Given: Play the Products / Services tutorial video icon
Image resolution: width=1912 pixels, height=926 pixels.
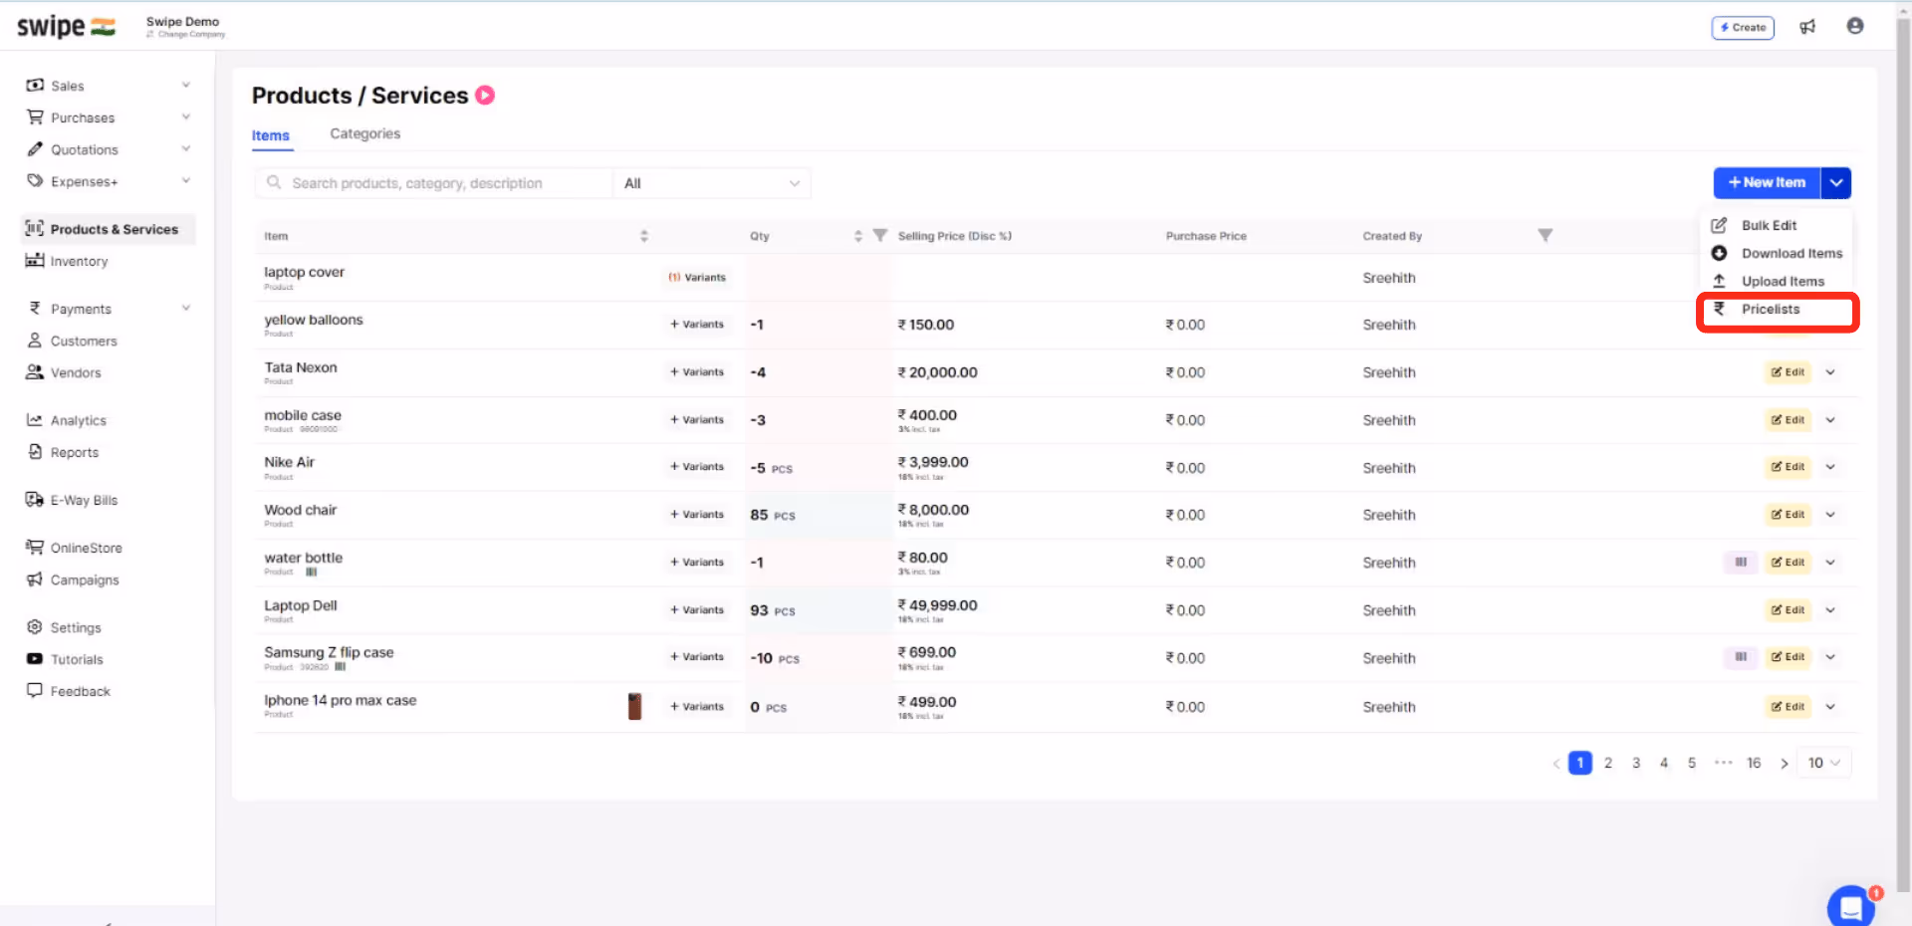Looking at the screenshot, I should point(485,95).
